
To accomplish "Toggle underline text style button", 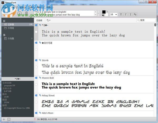I will [131, 14].
